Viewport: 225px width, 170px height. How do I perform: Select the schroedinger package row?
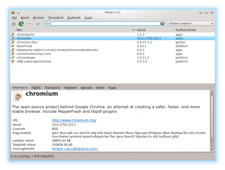tap(112, 58)
